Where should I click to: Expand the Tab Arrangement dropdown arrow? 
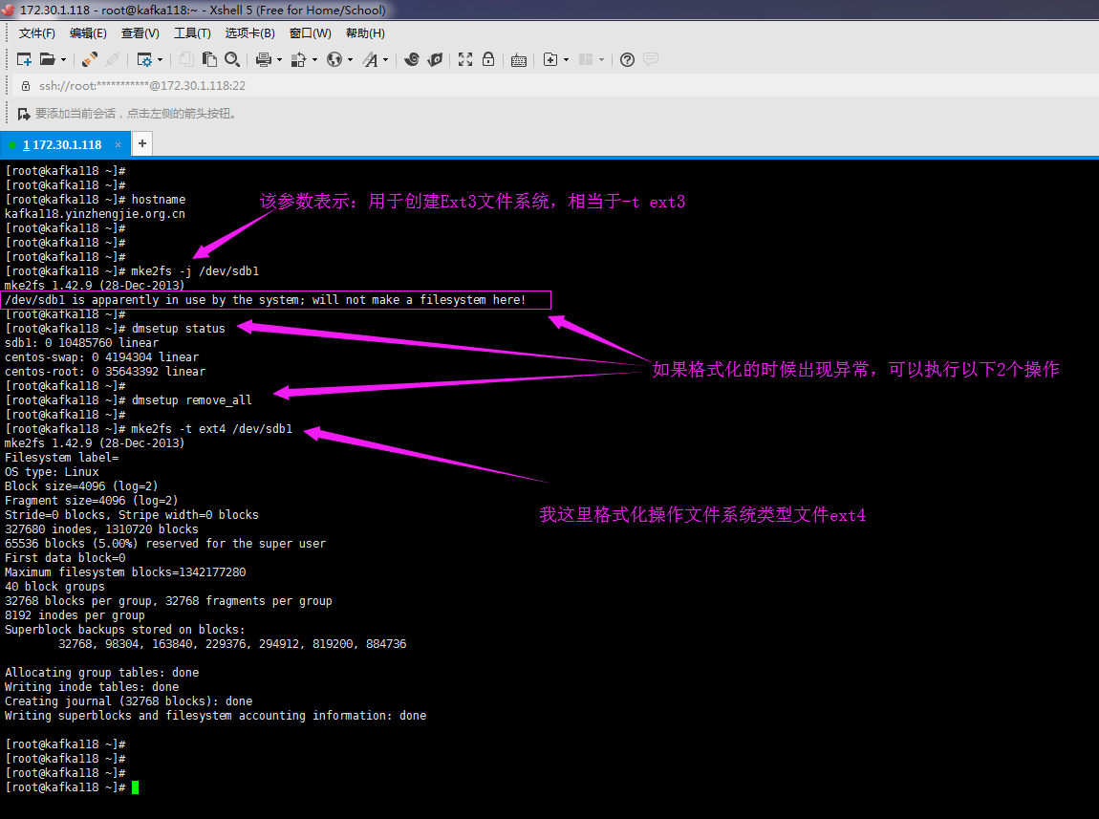pyautogui.click(x=602, y=59)
